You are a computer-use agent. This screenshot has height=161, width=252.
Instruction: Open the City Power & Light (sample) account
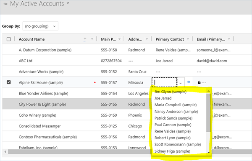click(42, 105)
